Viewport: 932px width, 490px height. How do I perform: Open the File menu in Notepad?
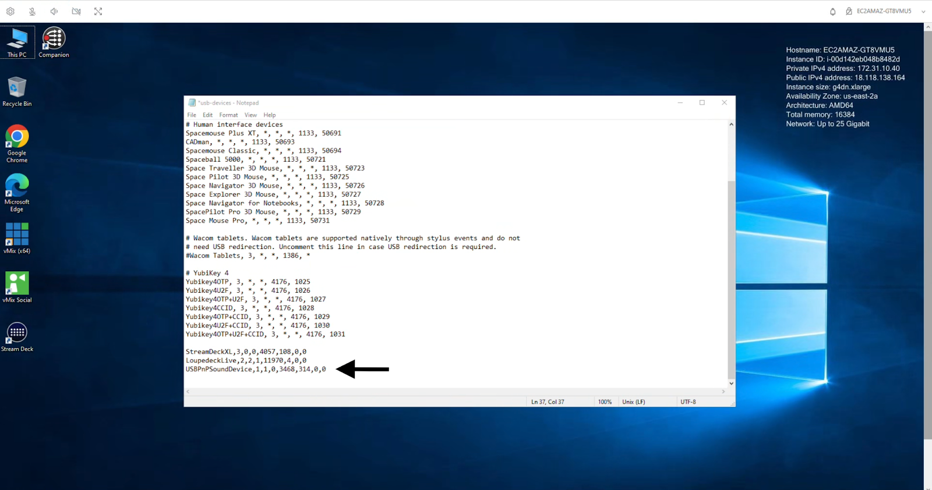[192, 115]
